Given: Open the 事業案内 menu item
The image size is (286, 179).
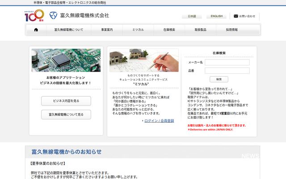Looking at the screenshot, I should pyautogui.click(x=107, y=30).
